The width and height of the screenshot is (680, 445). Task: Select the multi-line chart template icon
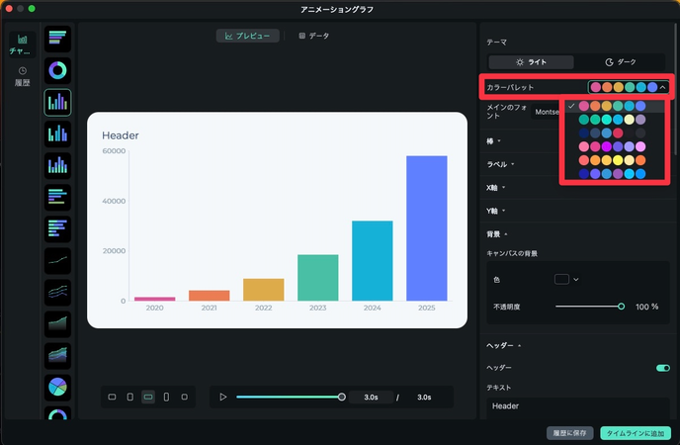(x=58, y=292)
